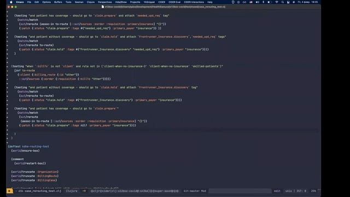Open the Projectile menu
The image size is (350, 197).
[135, 2]
